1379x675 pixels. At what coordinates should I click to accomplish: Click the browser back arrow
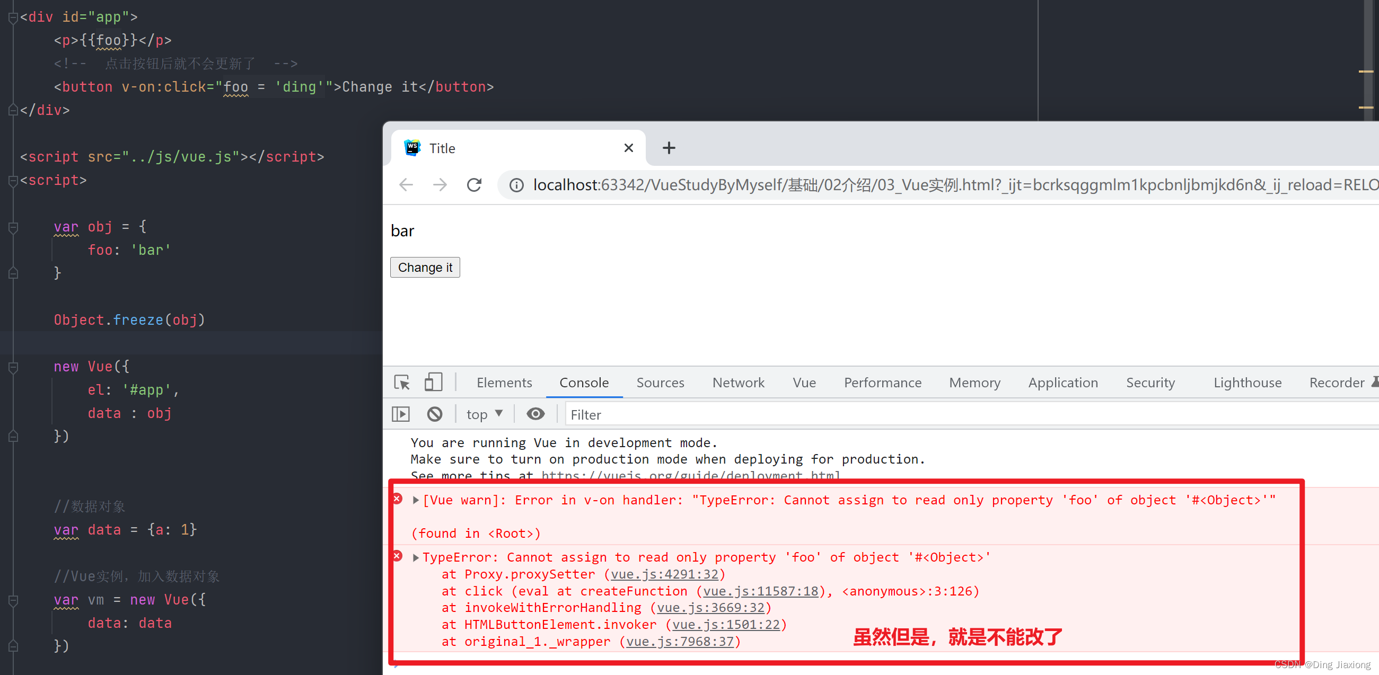[x=406, y=185]
